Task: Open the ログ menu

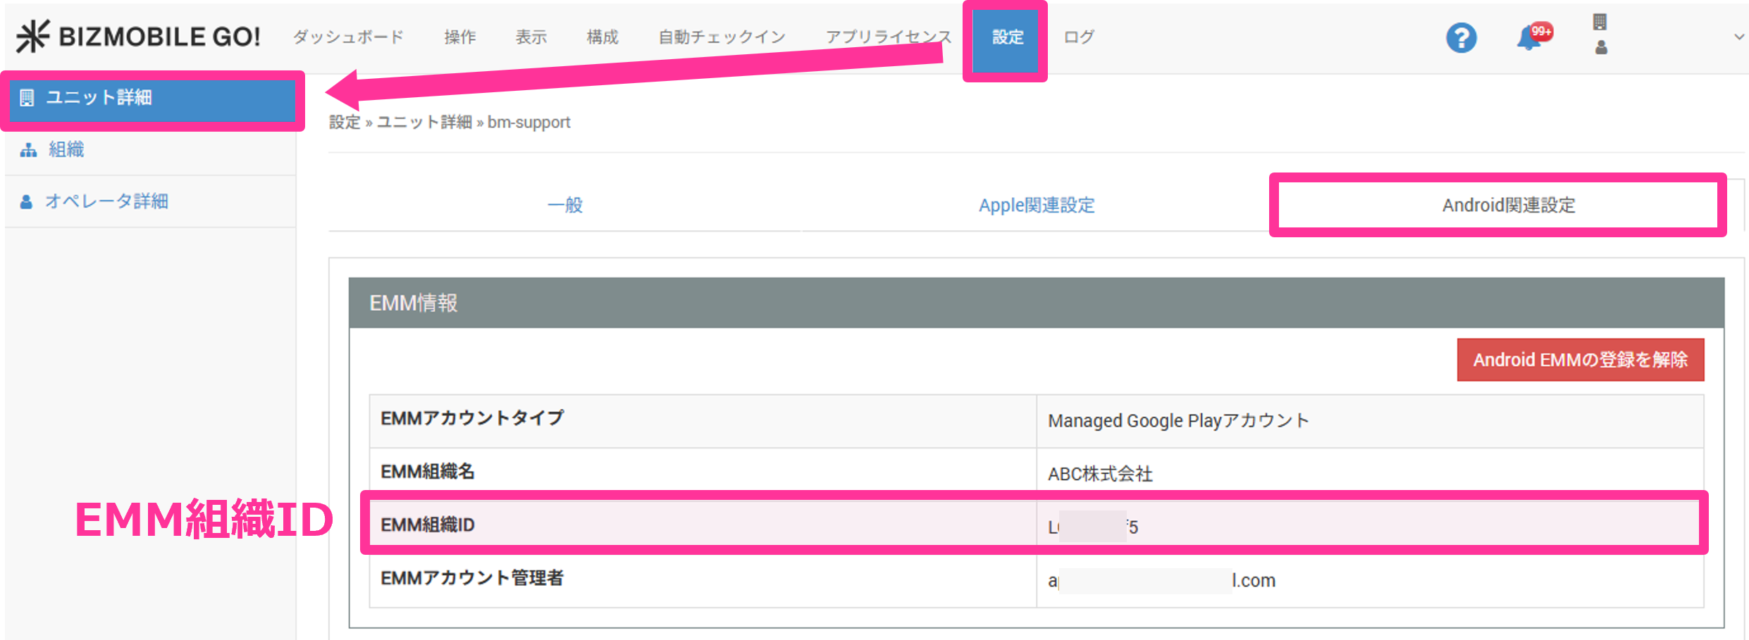Action: point(1079,37)
